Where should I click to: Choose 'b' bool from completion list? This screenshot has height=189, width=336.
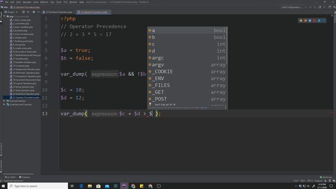pyautogui.click(x=187, y=37)
